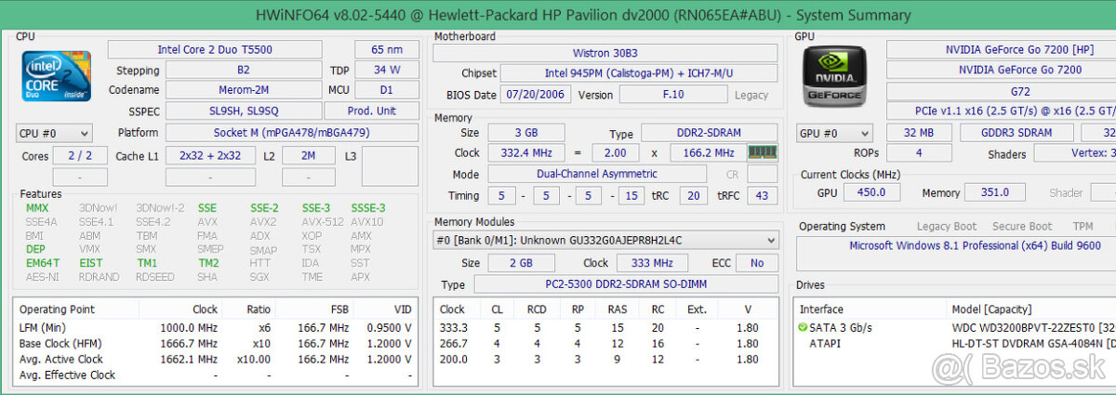Click the MMX feature label
Image resolution: width=1116 pixels, height=395 pixels.
(37, 208)
